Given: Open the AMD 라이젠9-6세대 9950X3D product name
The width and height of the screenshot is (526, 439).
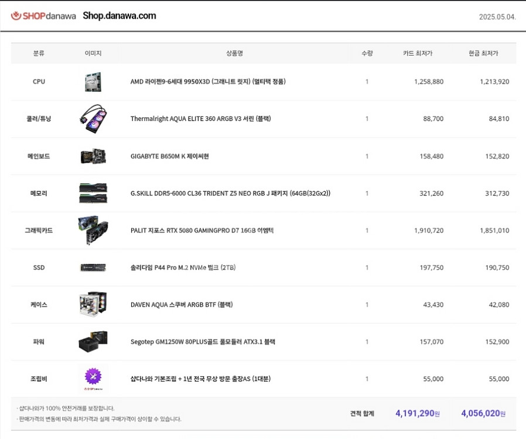Looking at the screenshot, I should point(208,81).
